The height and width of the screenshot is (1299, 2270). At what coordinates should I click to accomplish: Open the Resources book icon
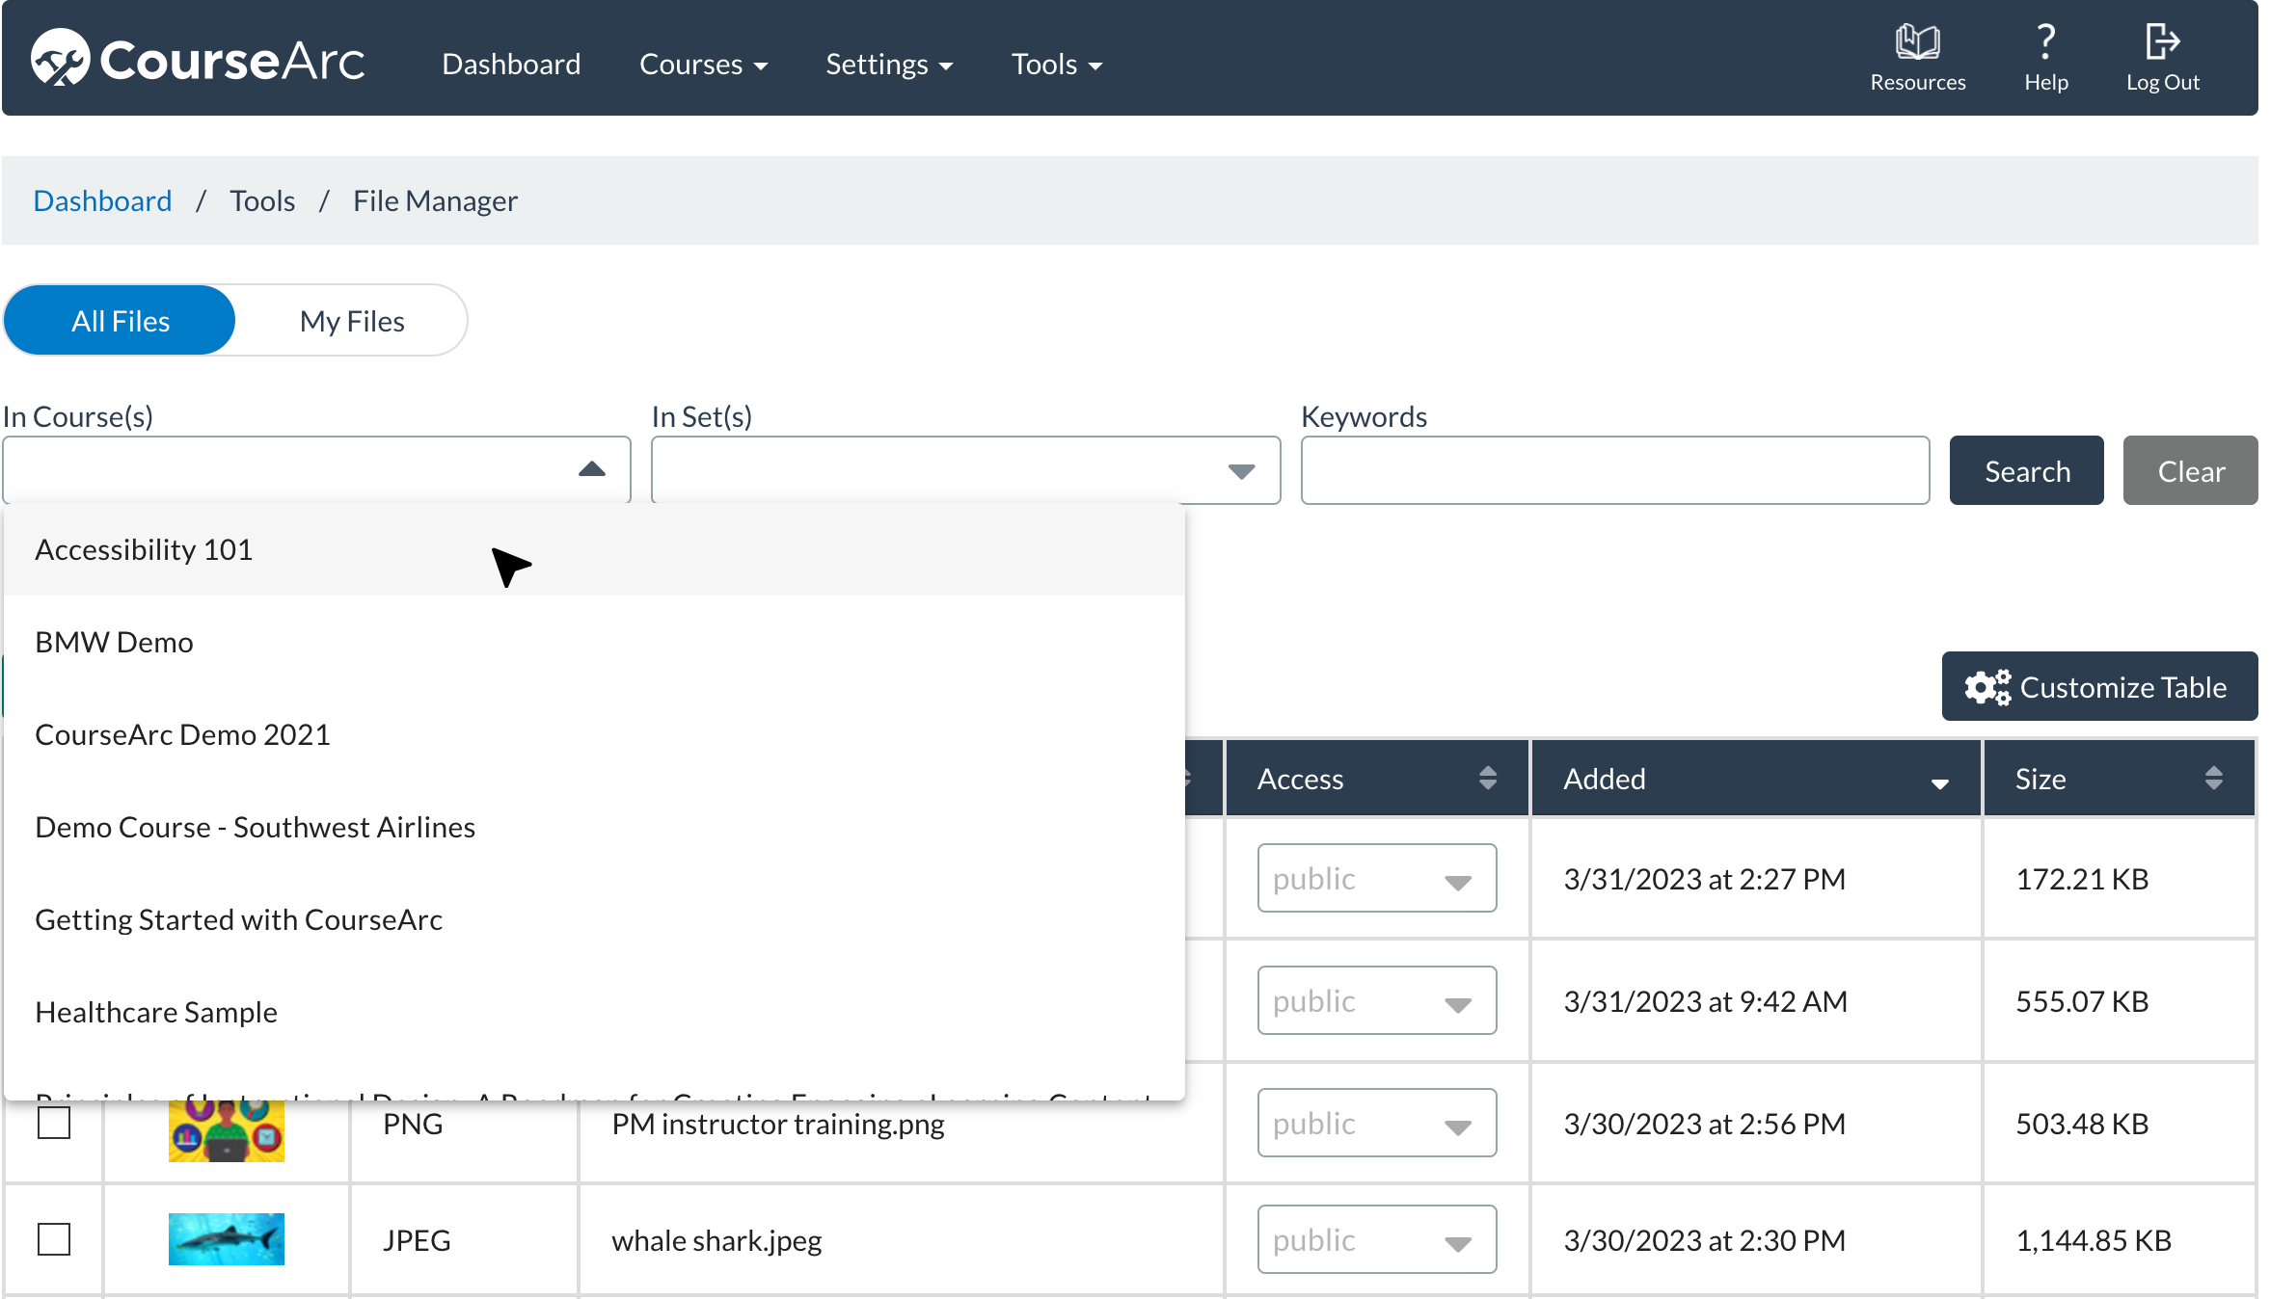pos(1916,42)
